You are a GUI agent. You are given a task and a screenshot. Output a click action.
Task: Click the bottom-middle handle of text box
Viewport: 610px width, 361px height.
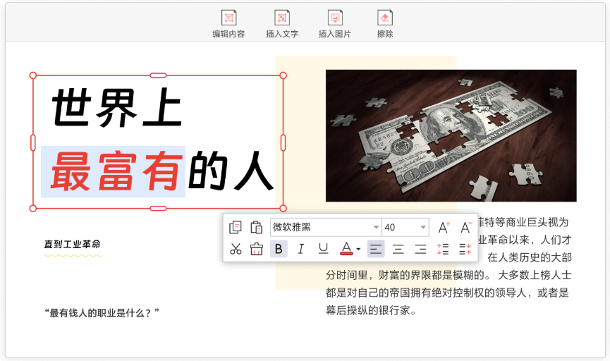[159, 209]
